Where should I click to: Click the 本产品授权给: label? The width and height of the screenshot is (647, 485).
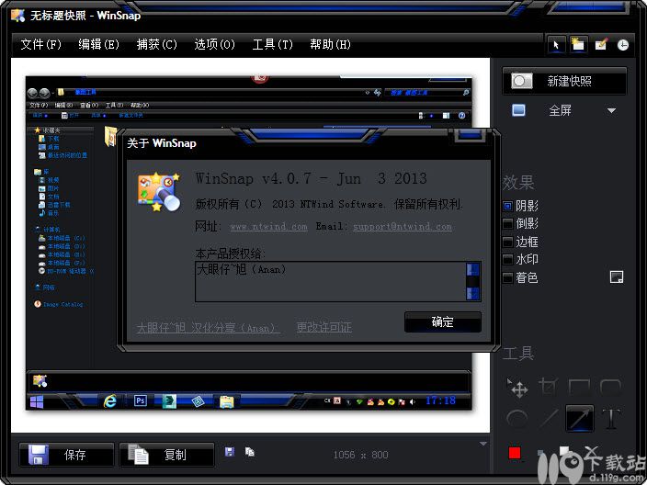click(231, 253)
